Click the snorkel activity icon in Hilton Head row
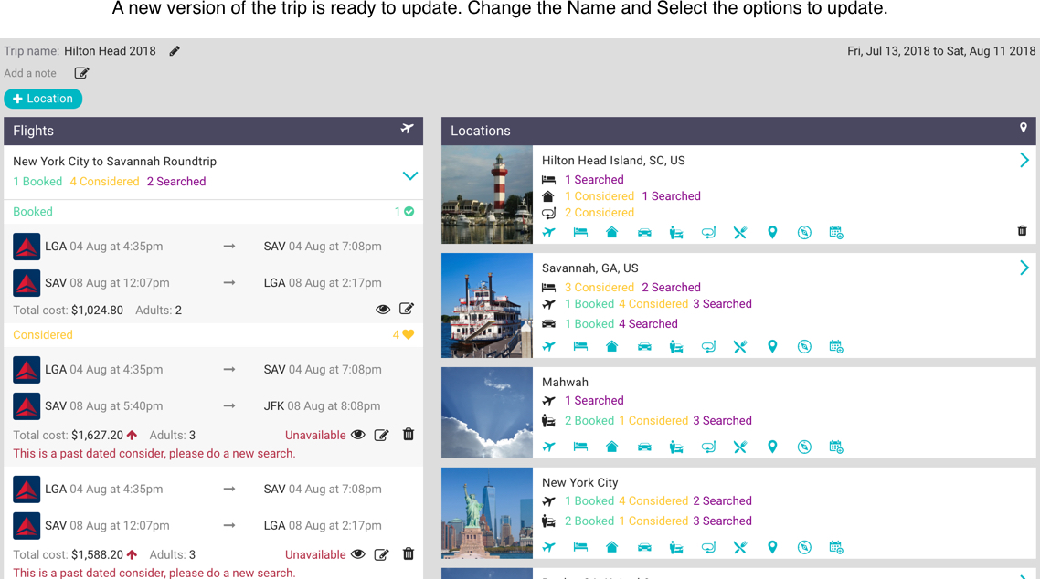Screen dimensions: 1040x579 coord(708,233)
